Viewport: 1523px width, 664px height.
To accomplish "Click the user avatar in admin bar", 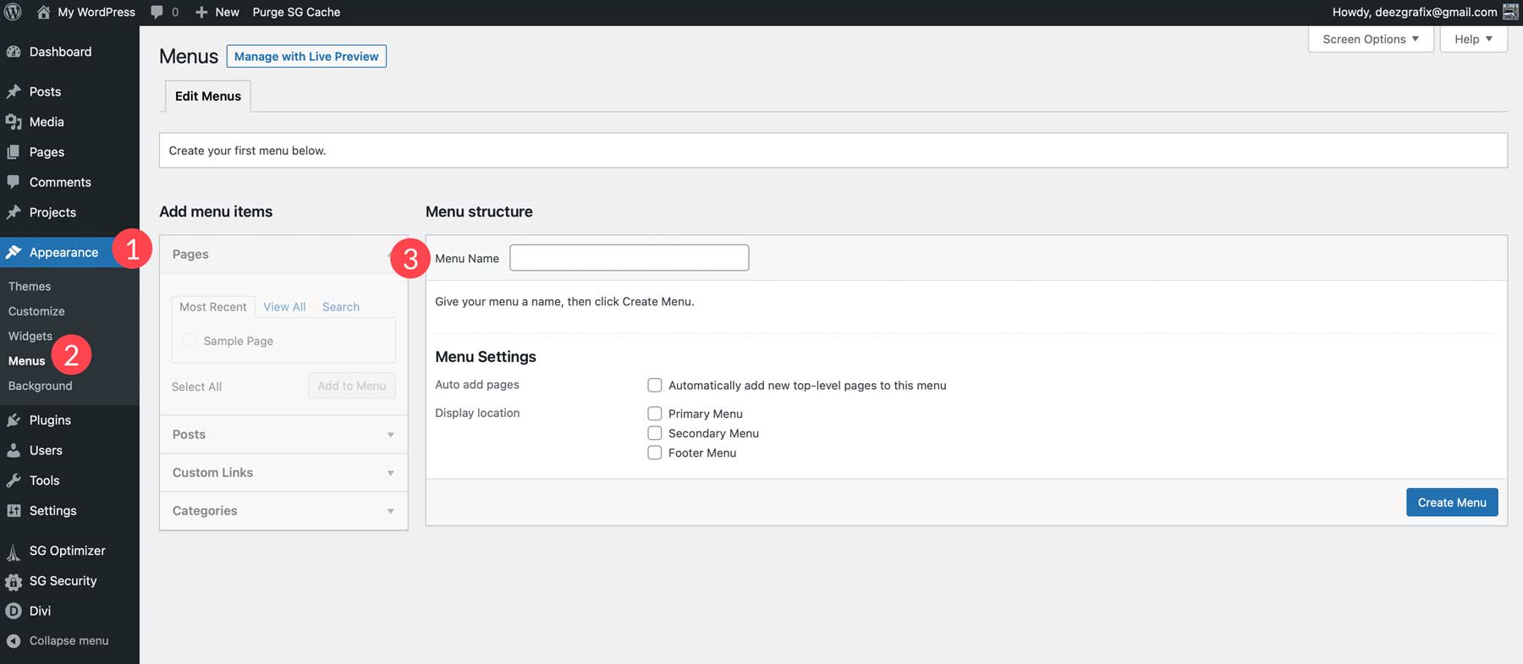I will pyautogui.click(x=1509, y=12).
